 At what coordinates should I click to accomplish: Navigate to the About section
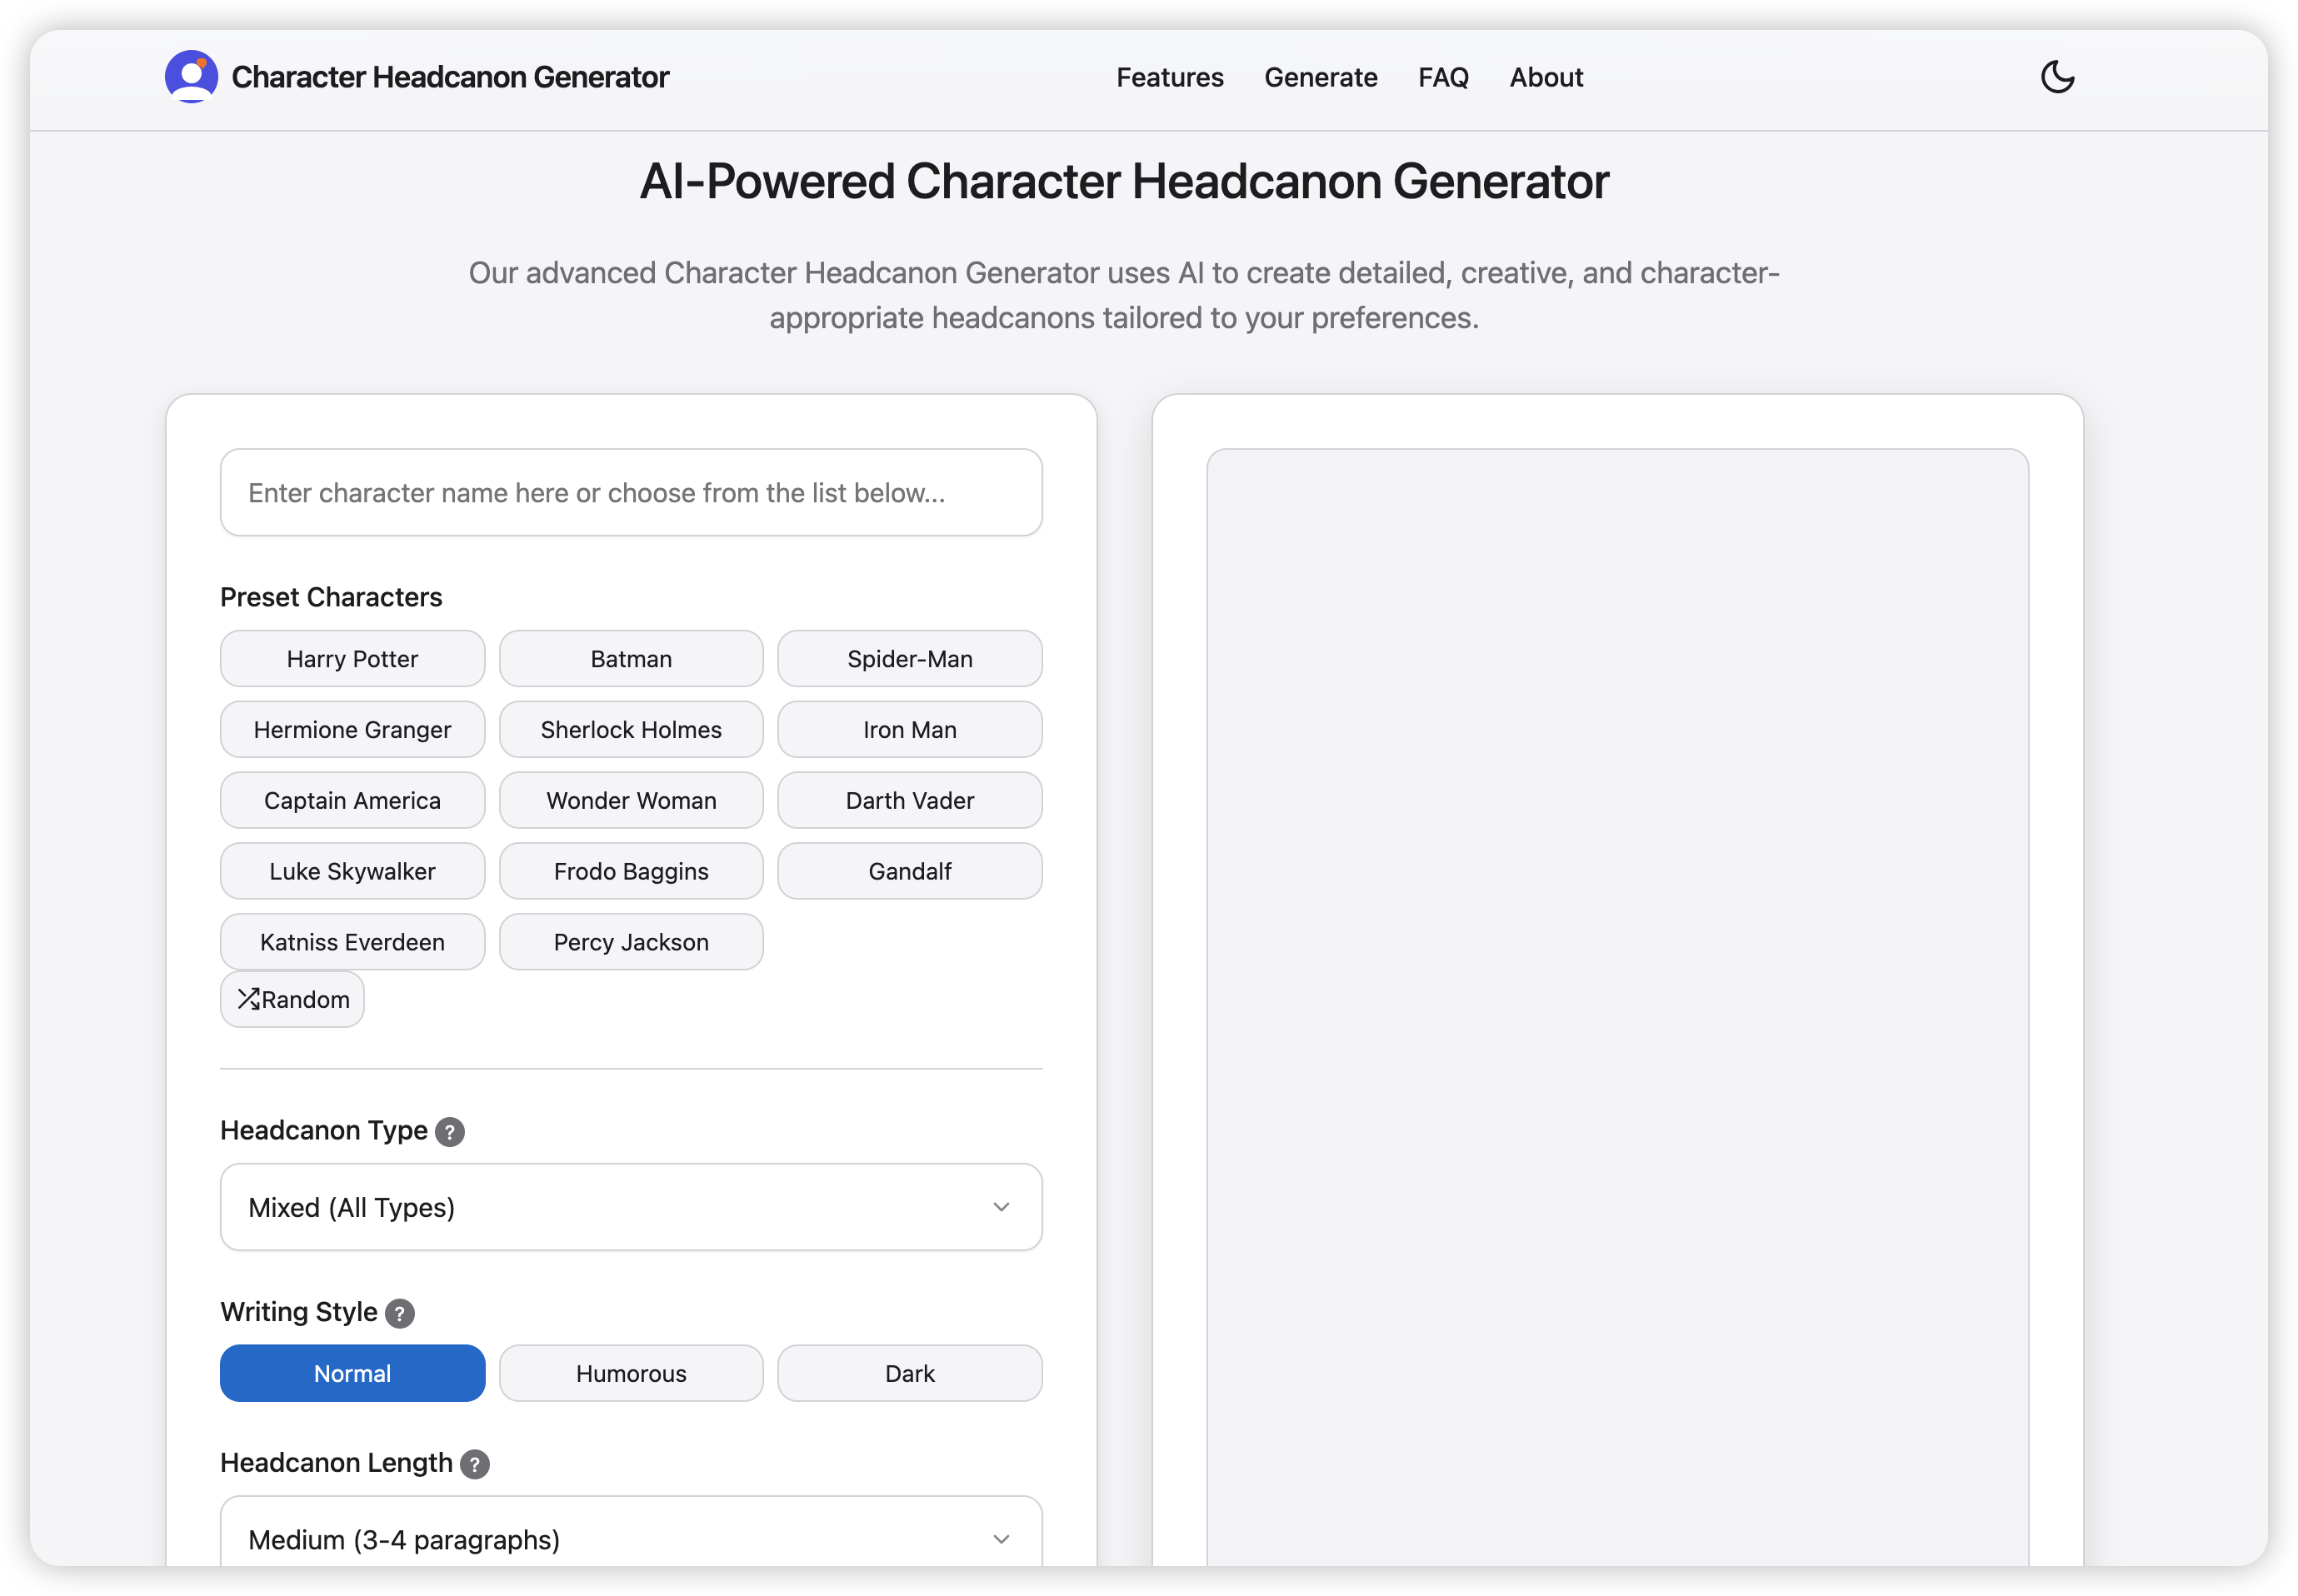(x=1545, y=77)
